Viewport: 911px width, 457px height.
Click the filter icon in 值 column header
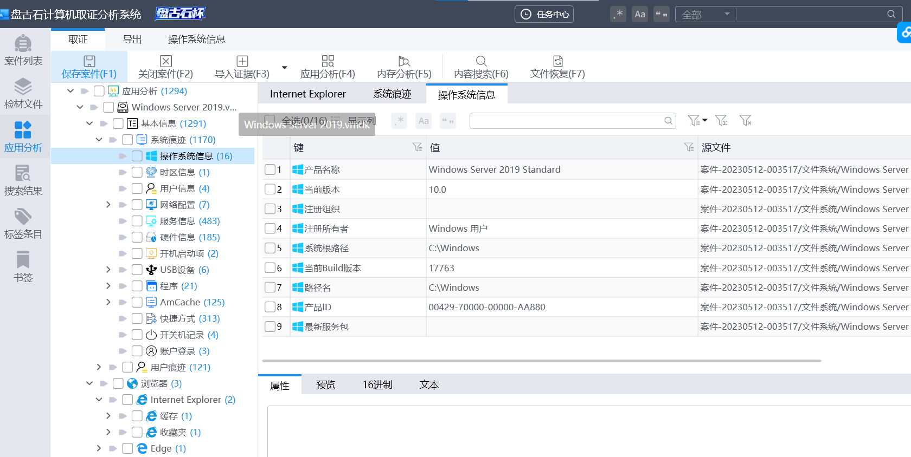[689, 147]
